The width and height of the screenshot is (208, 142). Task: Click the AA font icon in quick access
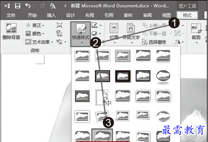[x=53, y=6]
